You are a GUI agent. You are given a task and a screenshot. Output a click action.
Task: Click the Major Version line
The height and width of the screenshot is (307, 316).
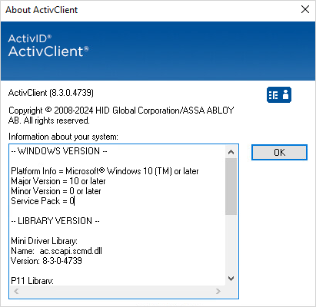[58, 181]
